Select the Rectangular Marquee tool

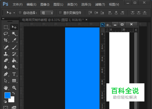pyautogui.click(x=6, y=27)
